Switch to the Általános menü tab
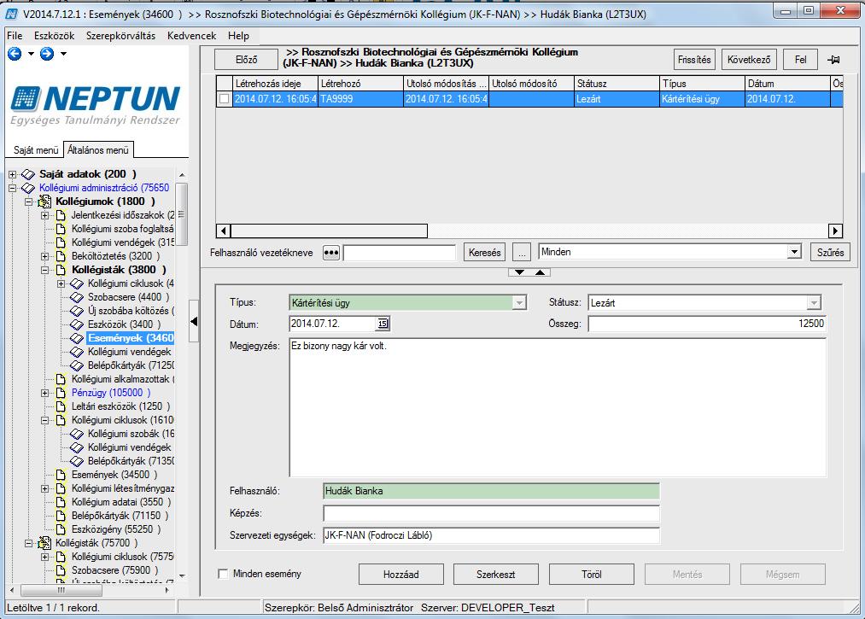 98,149
